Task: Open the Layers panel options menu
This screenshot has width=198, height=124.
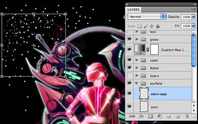Action: pyautogui.click(x=194, y=9)
